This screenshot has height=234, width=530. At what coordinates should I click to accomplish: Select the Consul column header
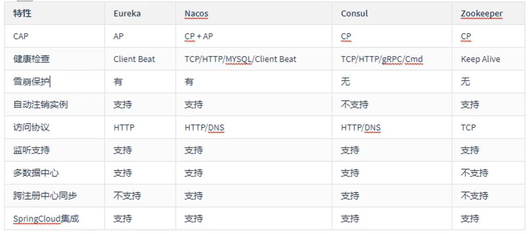click(354, 13)
